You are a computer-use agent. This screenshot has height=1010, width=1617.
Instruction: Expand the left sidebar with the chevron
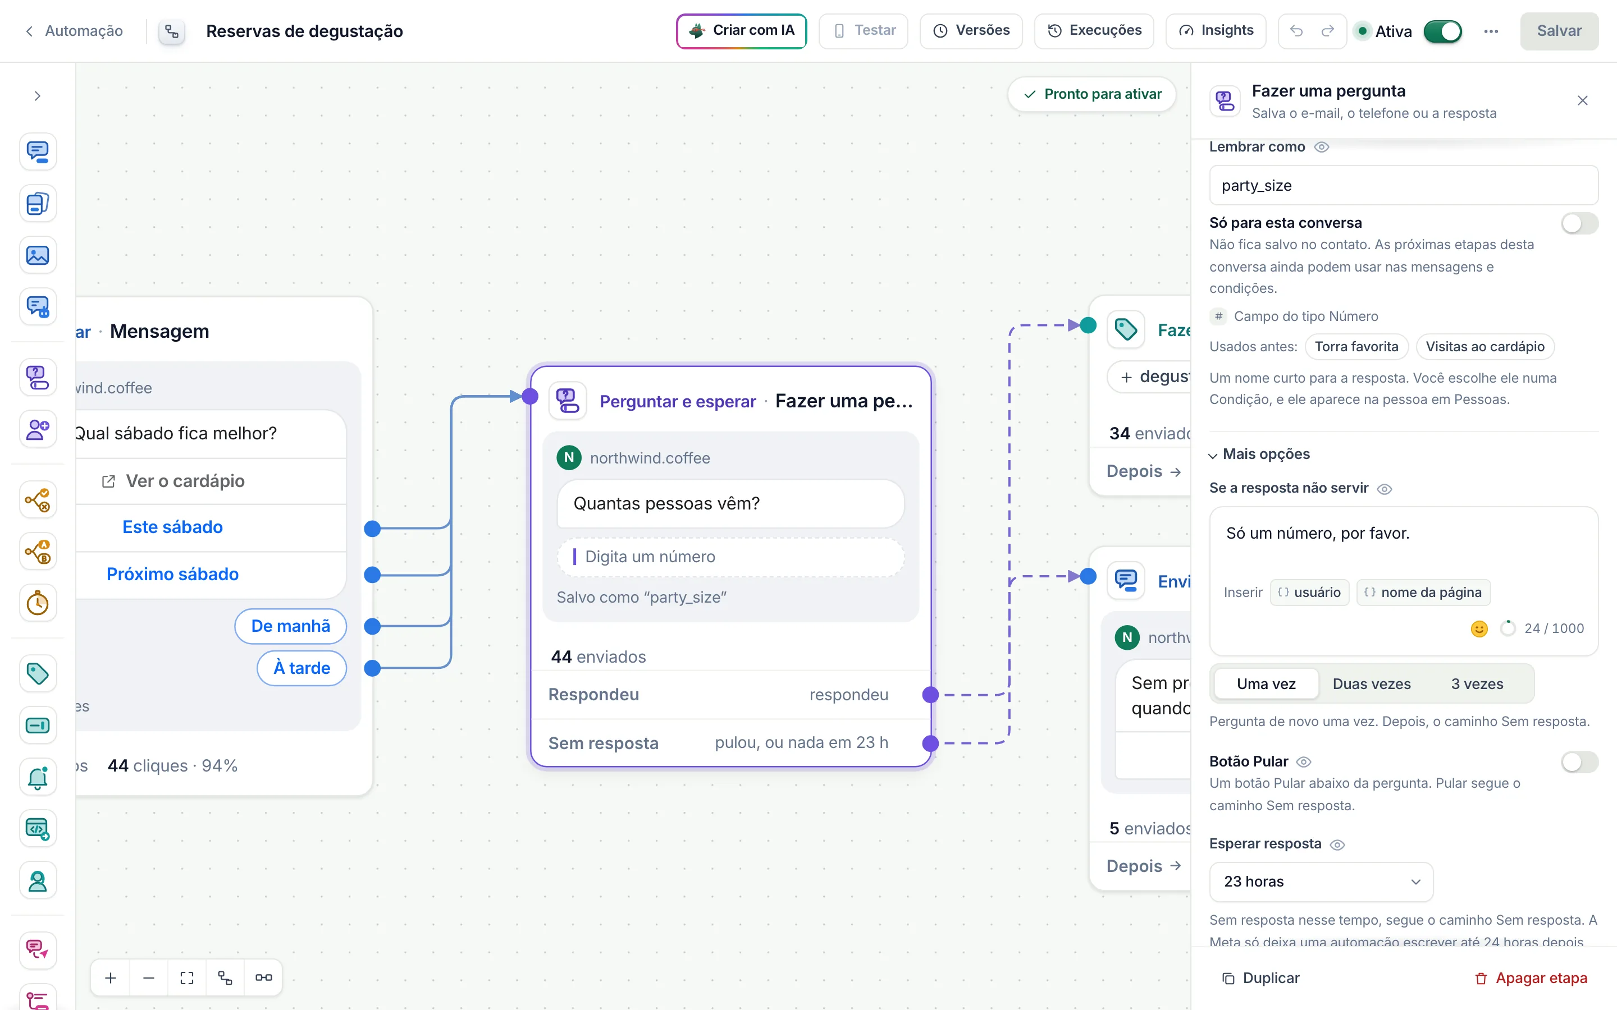[x=38, y=96]
